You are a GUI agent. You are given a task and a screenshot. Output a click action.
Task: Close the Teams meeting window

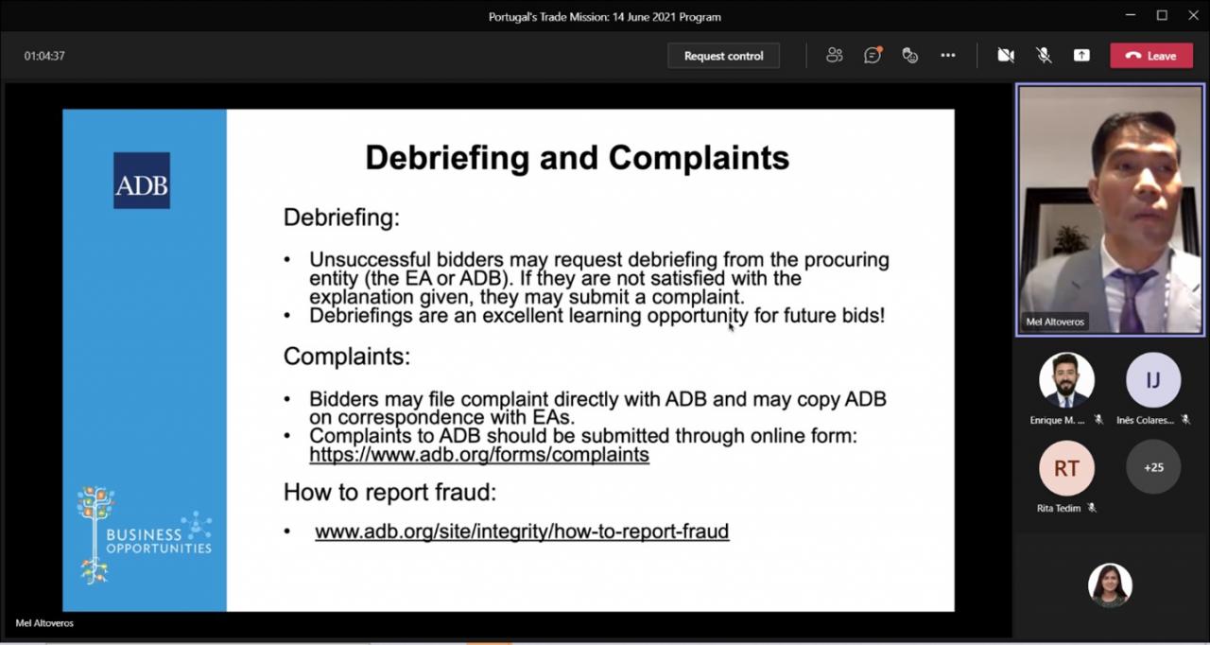(1193, 15)
